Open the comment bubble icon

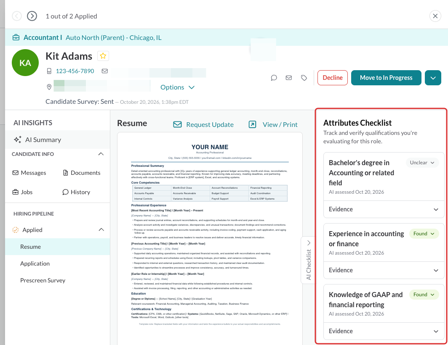[x=274, y=78]
